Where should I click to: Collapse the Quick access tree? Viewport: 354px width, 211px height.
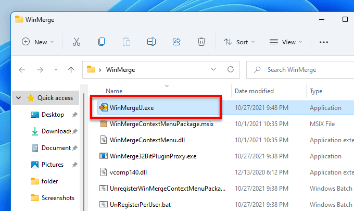coord(19,98)
